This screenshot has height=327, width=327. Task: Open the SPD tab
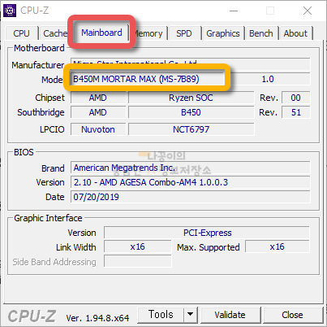184,33
